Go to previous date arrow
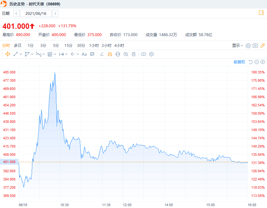Viewport: 267px width, 208px height. point(16,13)
